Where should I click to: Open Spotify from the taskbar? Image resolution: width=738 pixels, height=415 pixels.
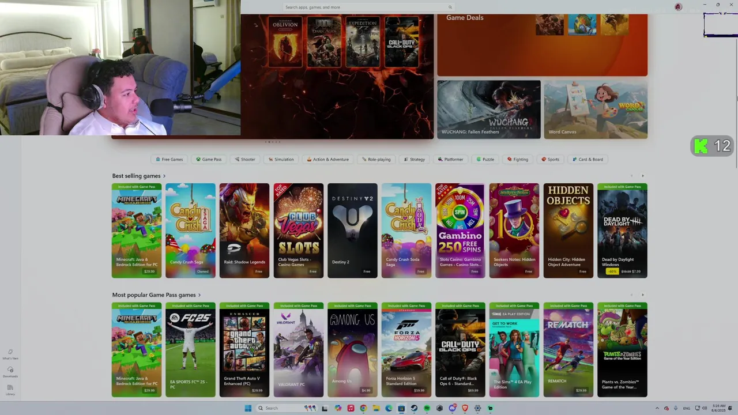427,408
